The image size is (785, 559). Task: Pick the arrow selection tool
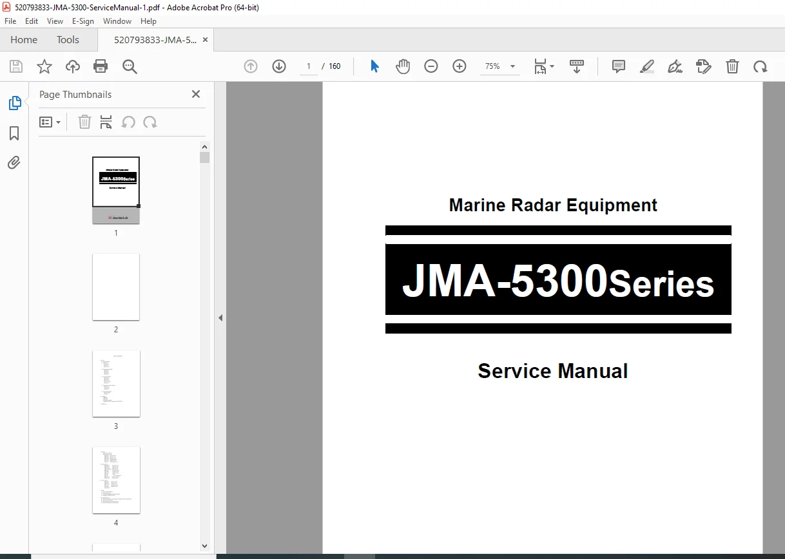pos(374,66)
